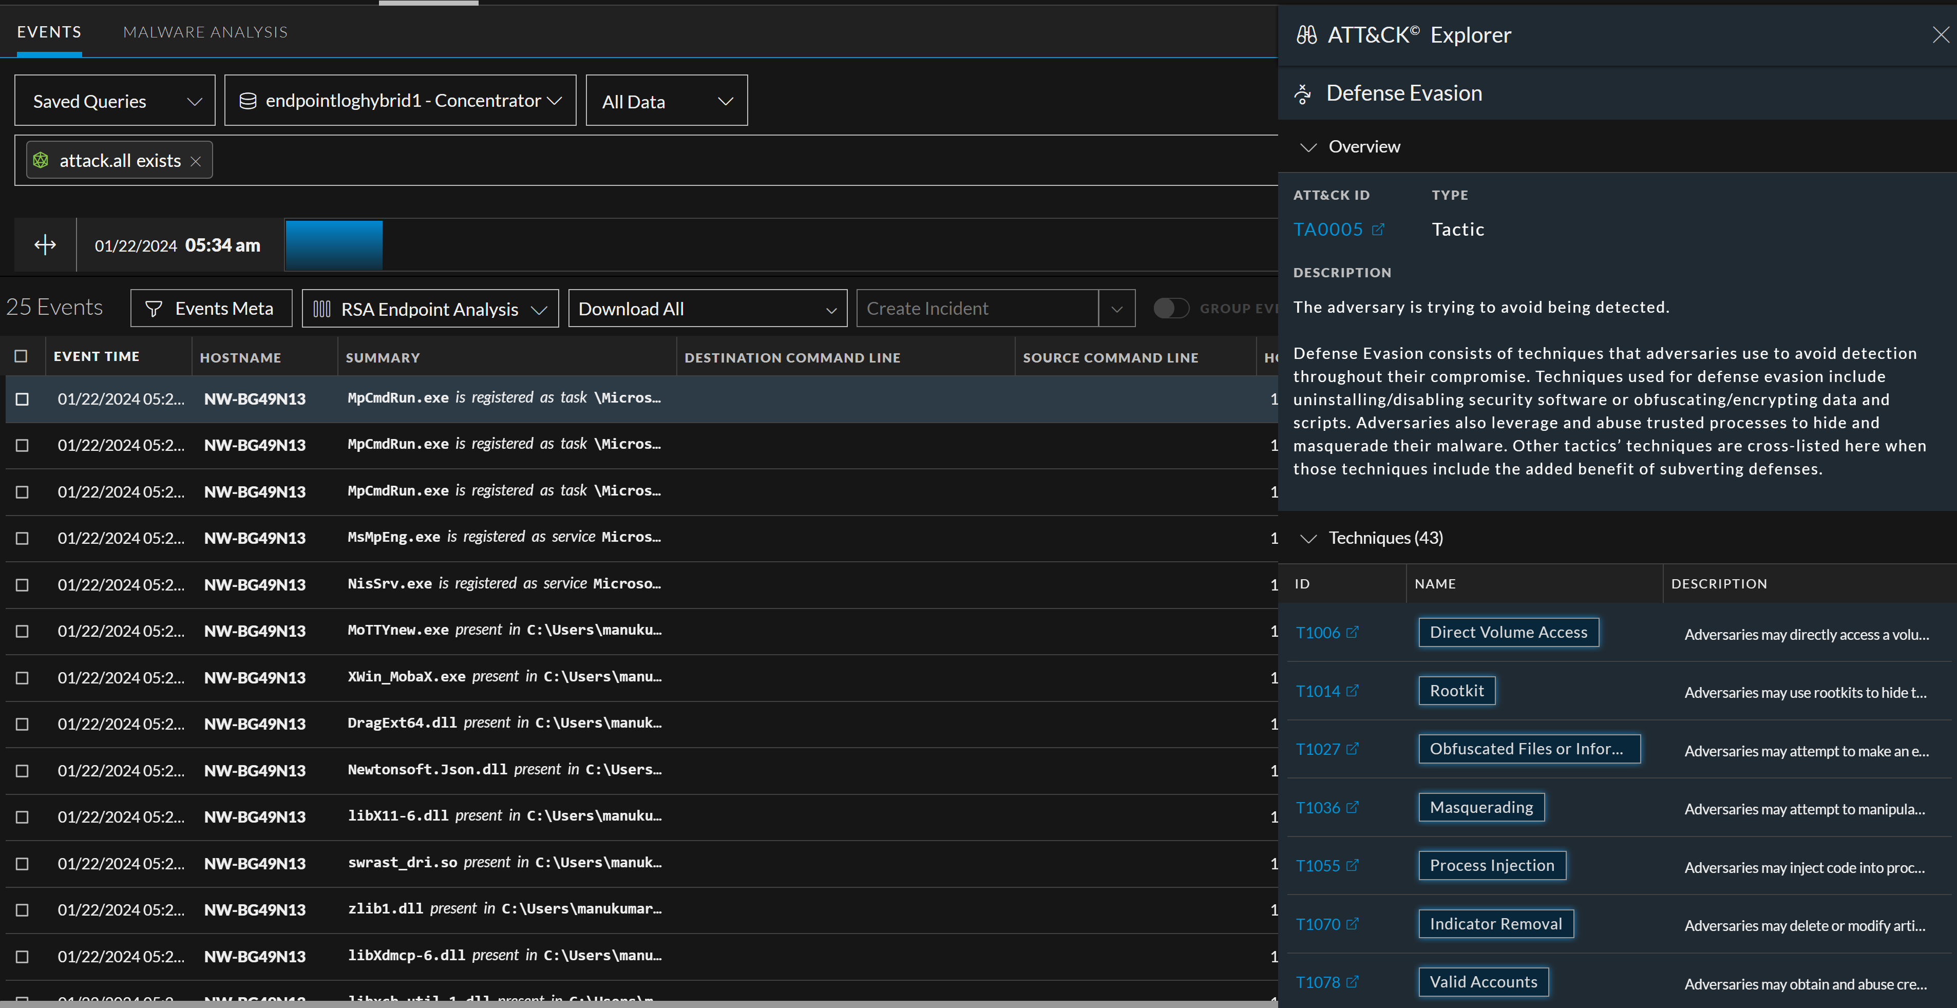Click the Process Injection technique button
This screenshot has width=1957, height=1008.
(x=1491, y=865)
